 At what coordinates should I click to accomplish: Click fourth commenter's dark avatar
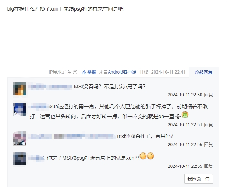(x=19, y=158)
